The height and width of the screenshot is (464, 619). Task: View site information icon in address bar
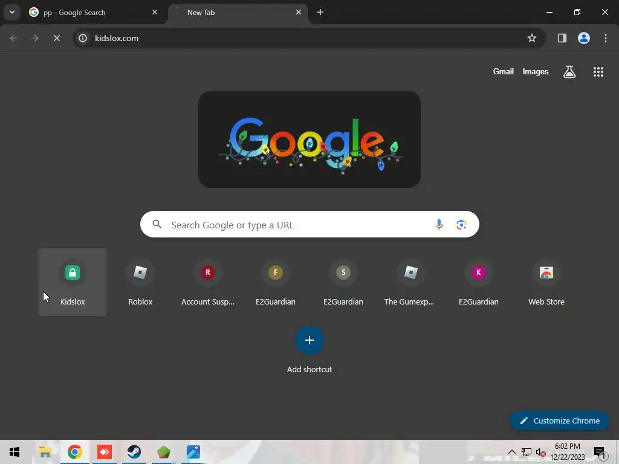click(82, 38)
